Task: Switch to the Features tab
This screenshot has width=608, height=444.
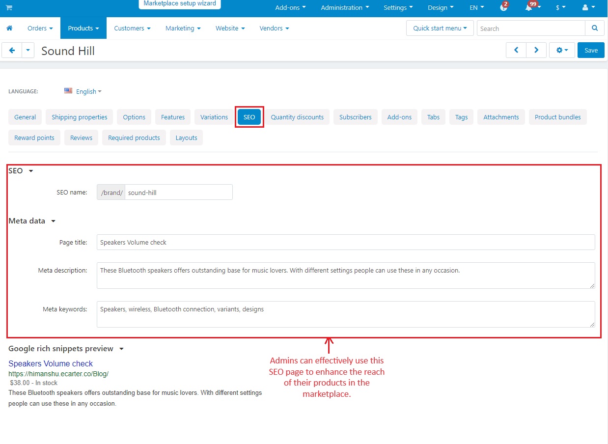Action: pos(173,117)
